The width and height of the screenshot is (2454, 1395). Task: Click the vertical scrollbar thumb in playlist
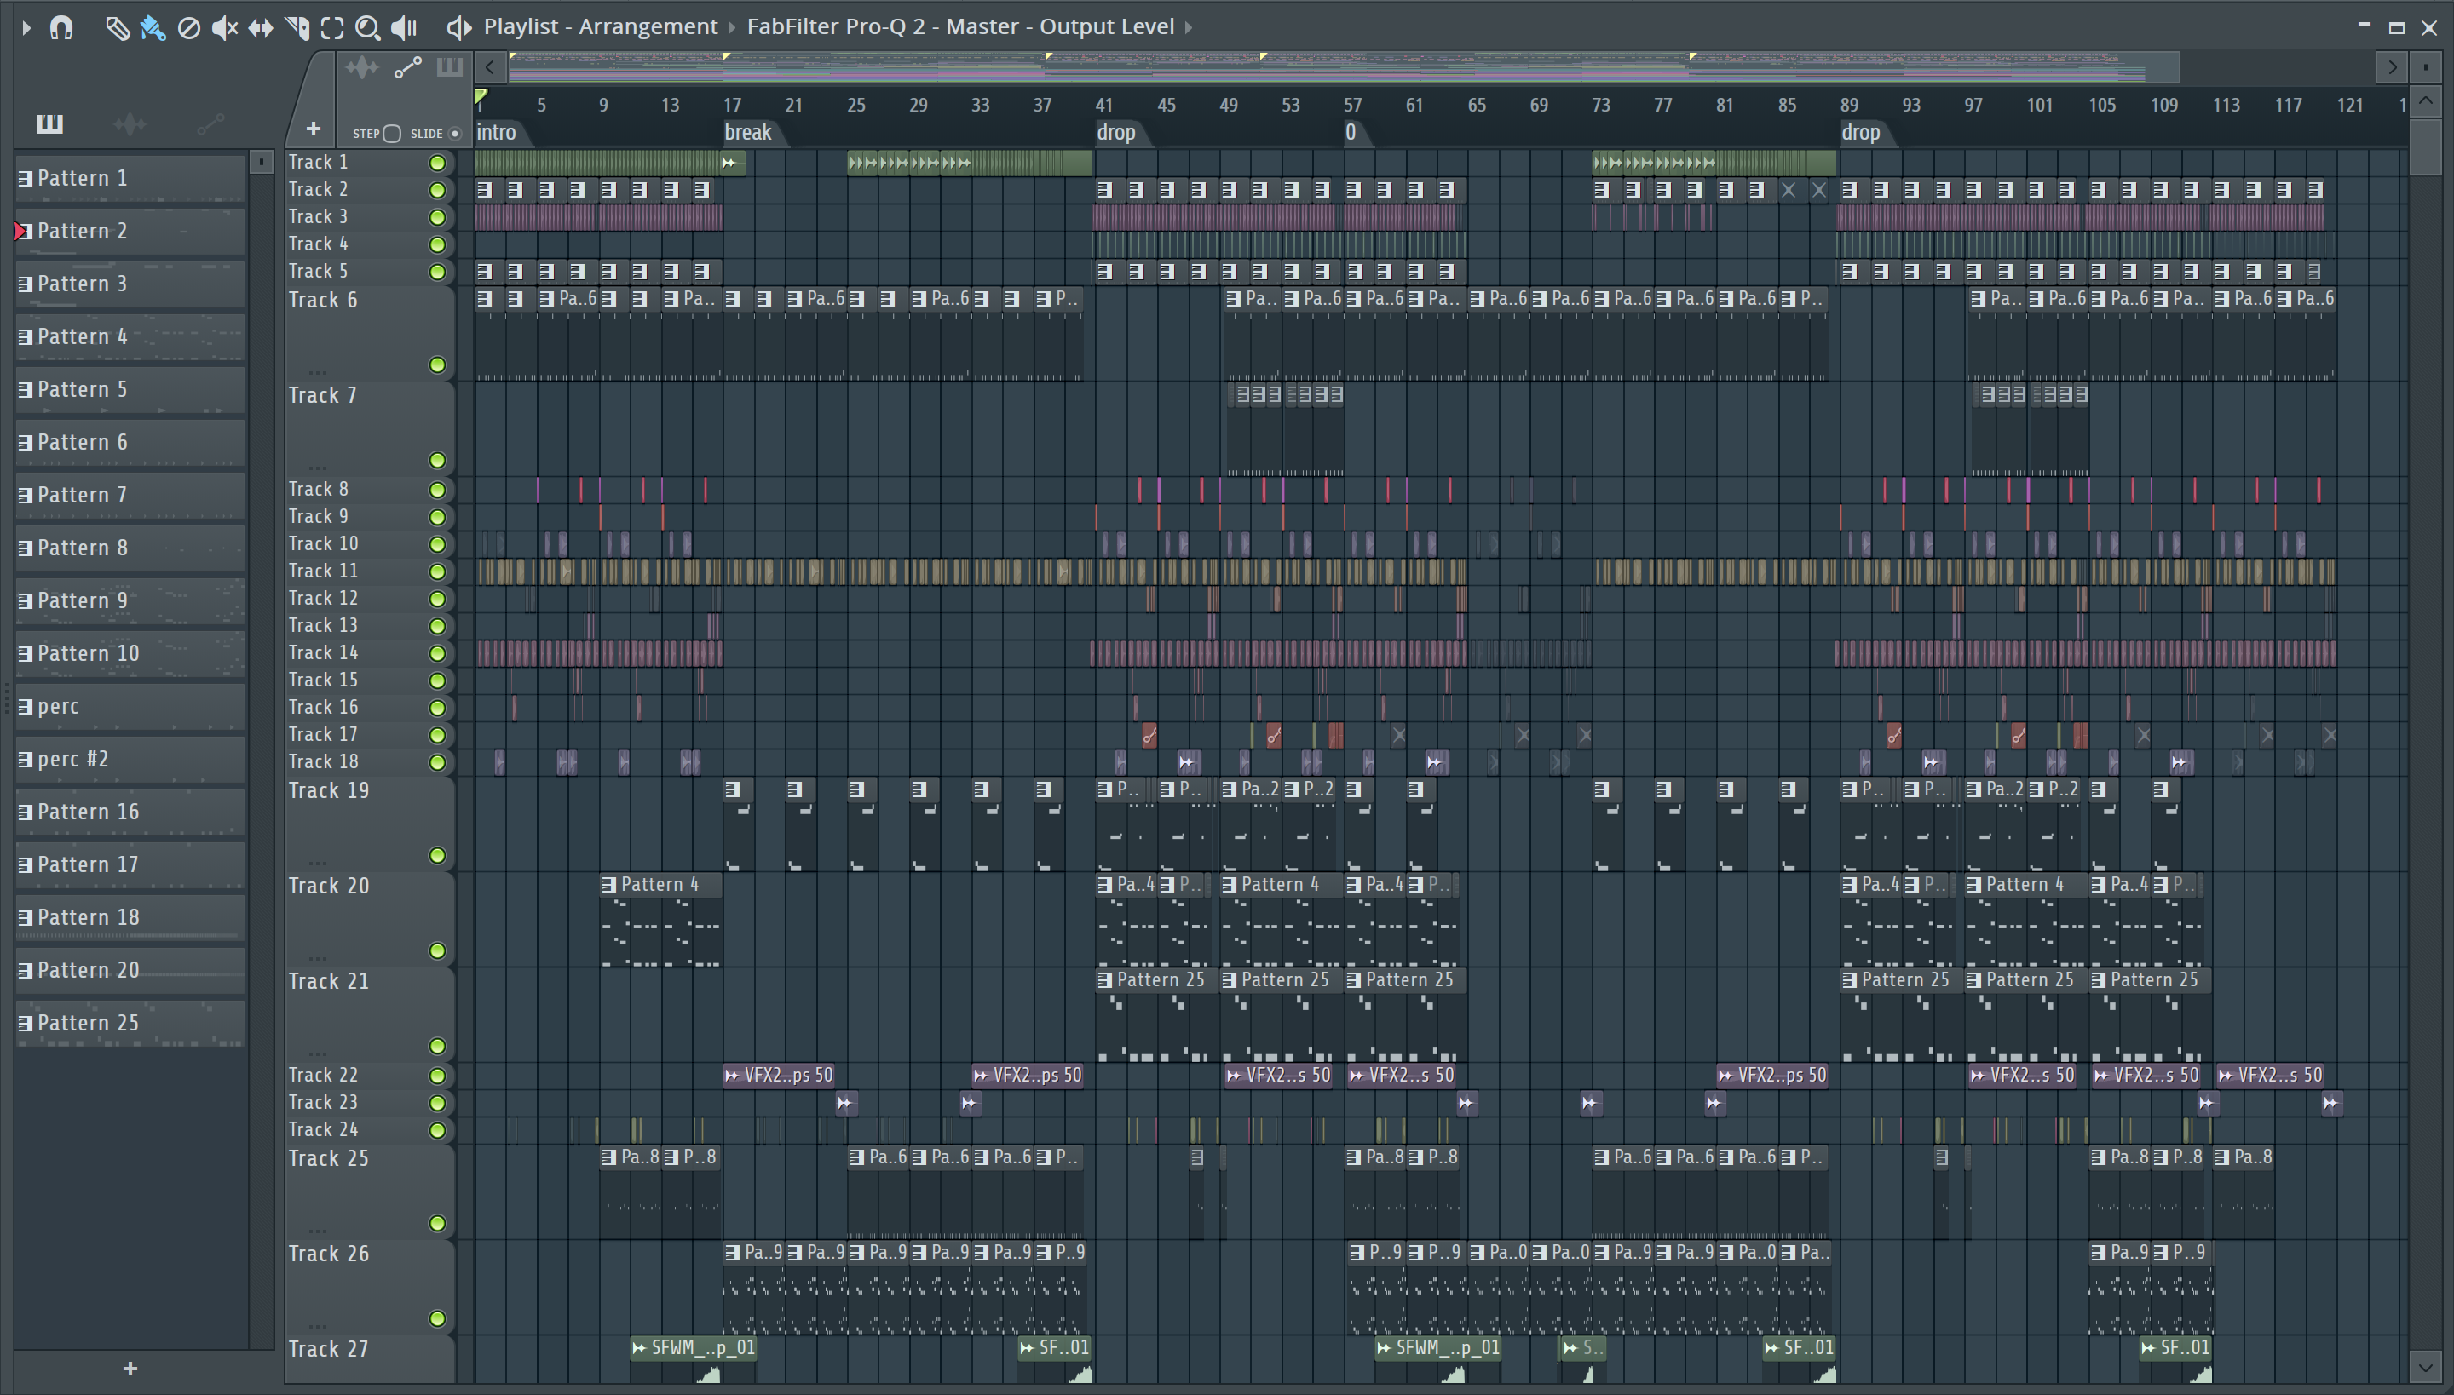click(2425, 146)
